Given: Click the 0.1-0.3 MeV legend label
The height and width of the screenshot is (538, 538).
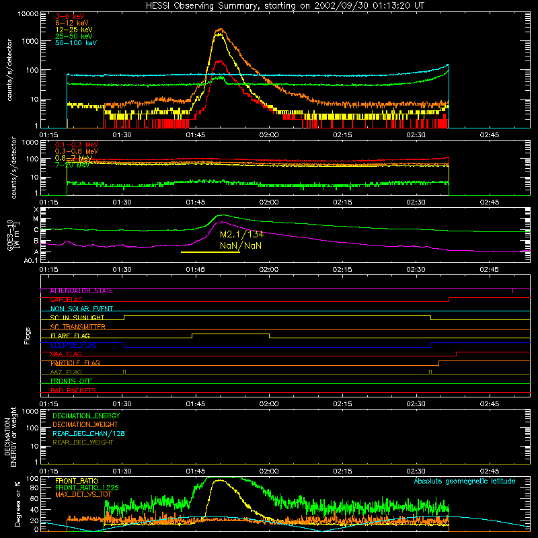Looking at the screenshot, I should coord(77,145).
